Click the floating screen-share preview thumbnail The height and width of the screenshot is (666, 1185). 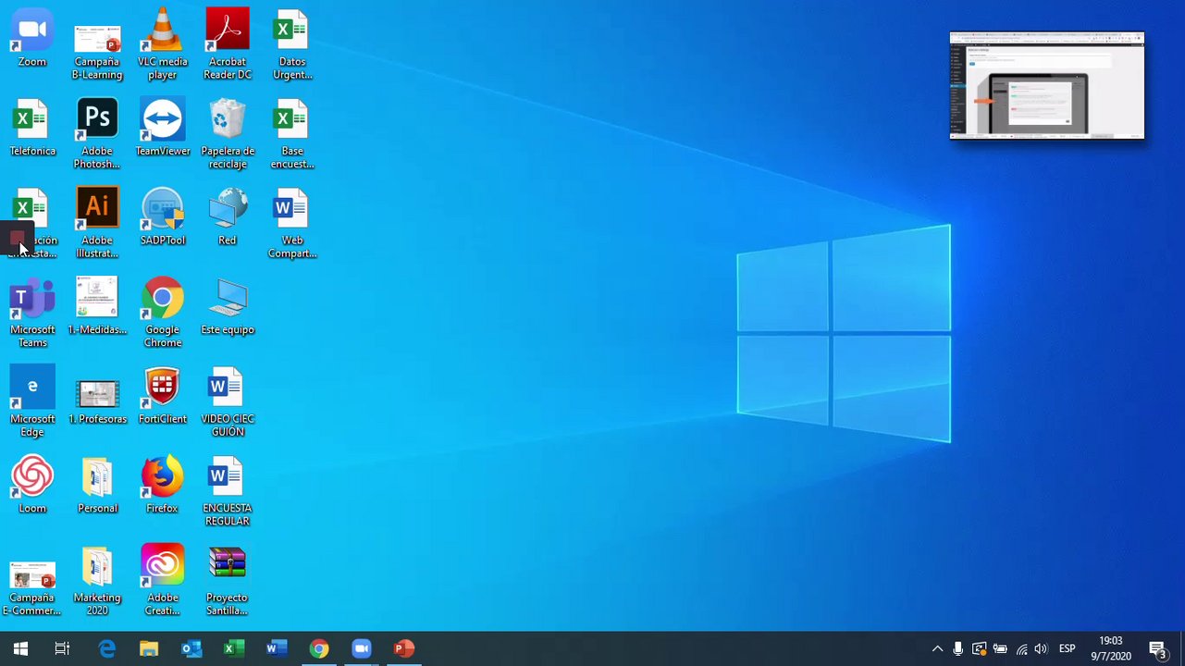[x=1047, y=85]
